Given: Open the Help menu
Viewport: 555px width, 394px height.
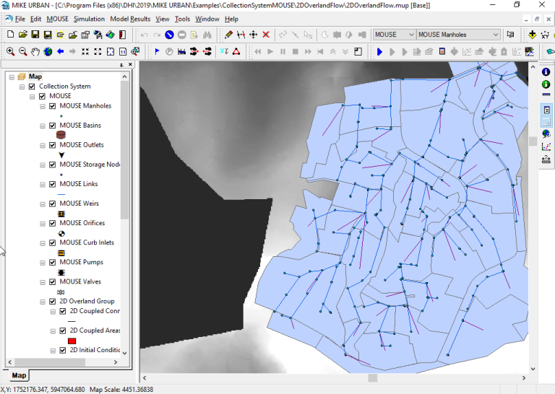Looking at the screenshot, I should (231, 19).
